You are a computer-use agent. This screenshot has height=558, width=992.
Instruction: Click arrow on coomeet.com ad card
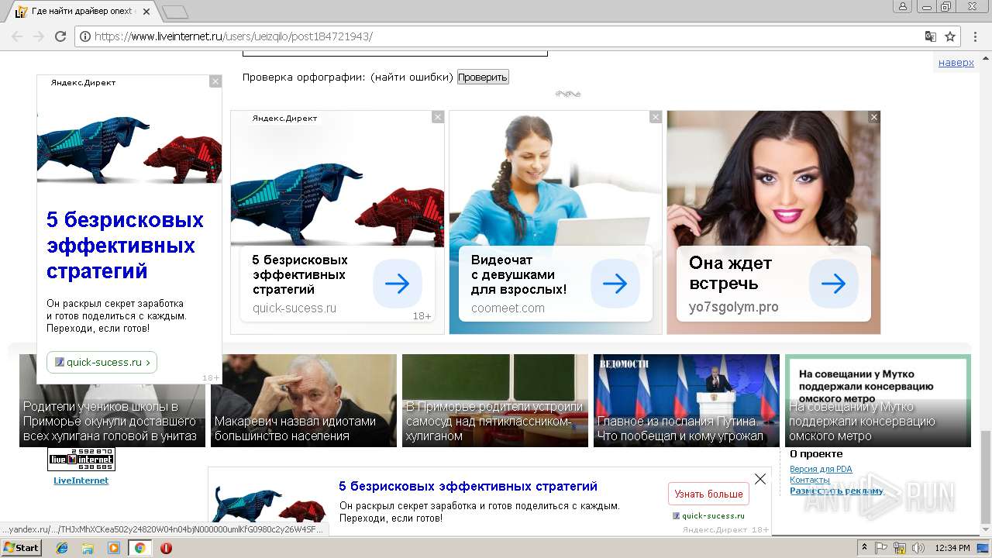pos(615,284)
